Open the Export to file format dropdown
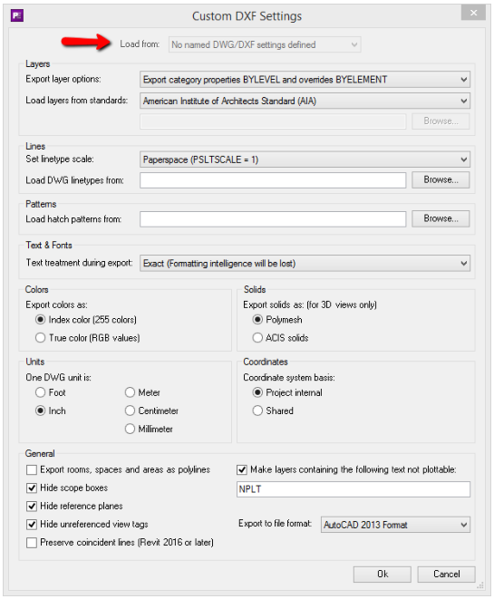The image size is (494, 599). click(395, 525)
